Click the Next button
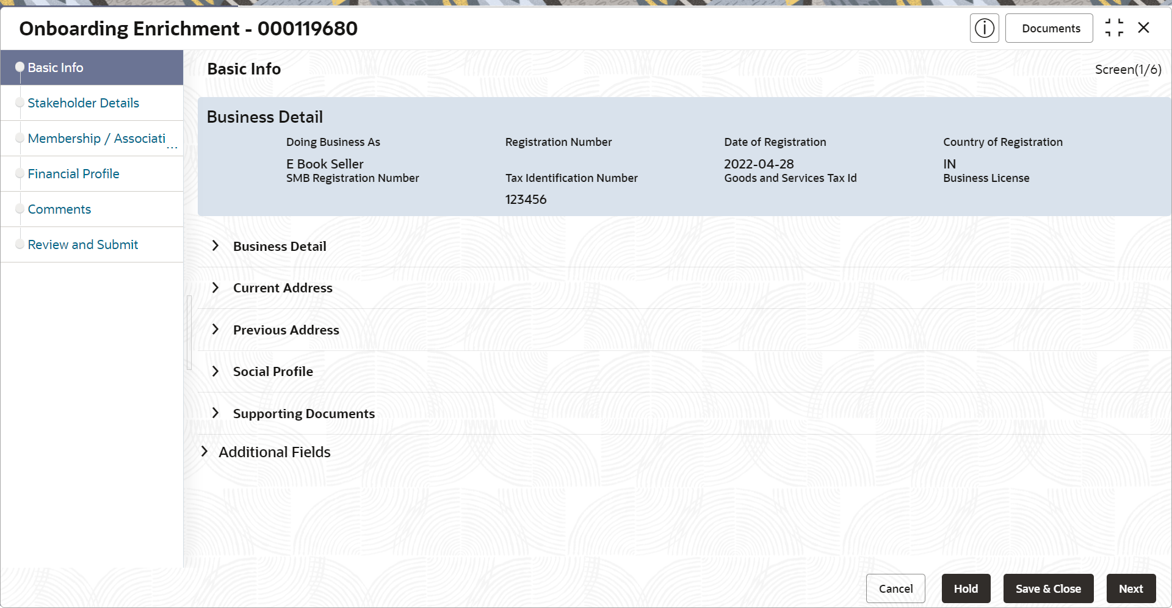The image size is (1172, 608). tap(1130, 588)
